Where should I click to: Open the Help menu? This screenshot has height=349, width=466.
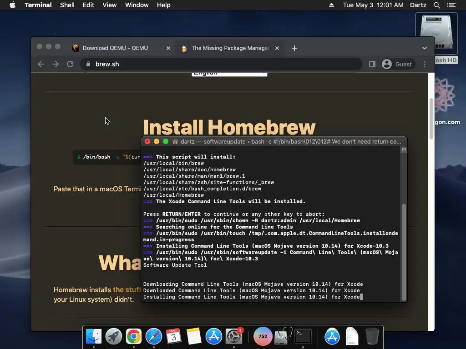pos(163,5)
